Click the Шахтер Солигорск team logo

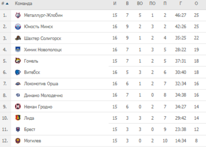pyautogui.click(x=18, y=38)
